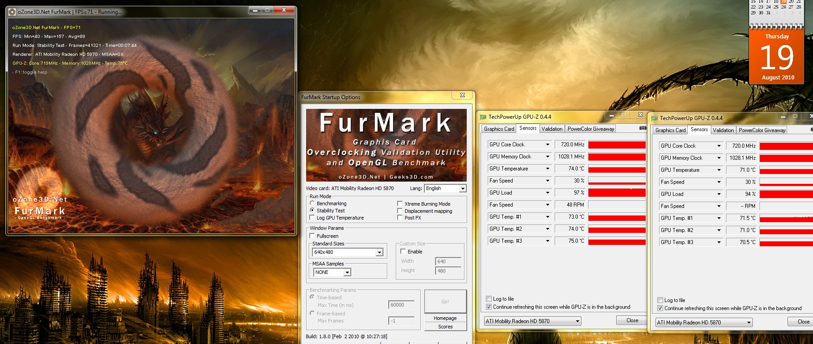Click the camera screenshot icon in first GPU-Z window

pos(643,128)
